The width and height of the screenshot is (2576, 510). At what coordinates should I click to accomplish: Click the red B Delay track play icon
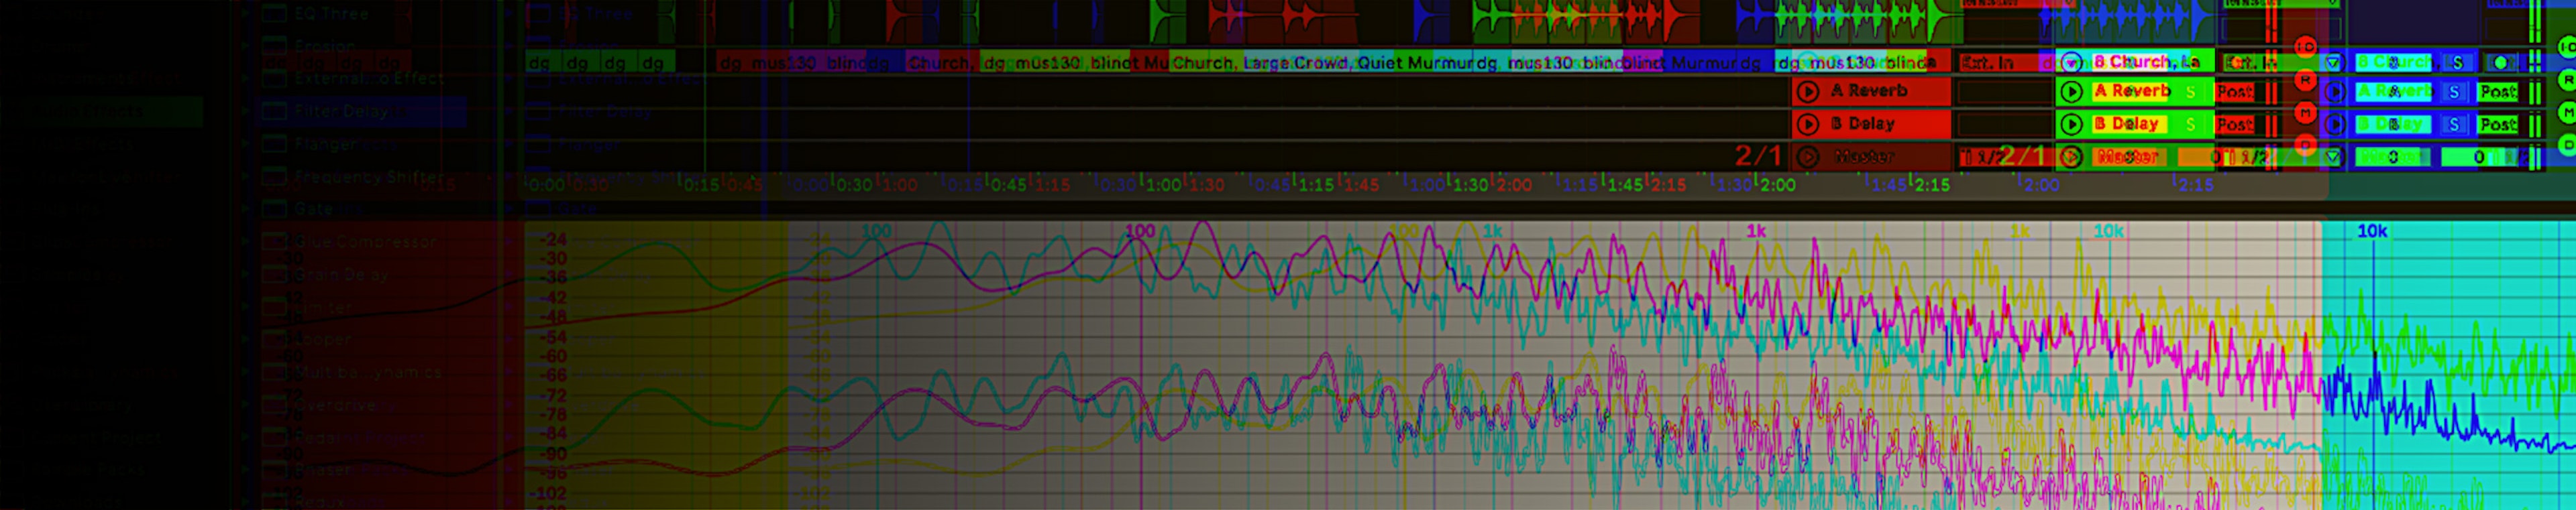[1807, 125]
